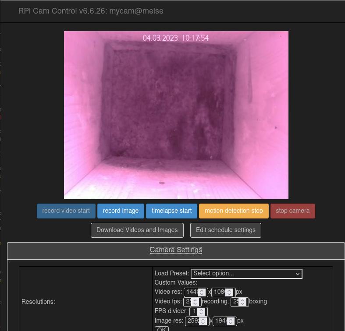This screenshot has height=331, width=345.
Task: Adjust image resolution width stepper
Action: 203,321
